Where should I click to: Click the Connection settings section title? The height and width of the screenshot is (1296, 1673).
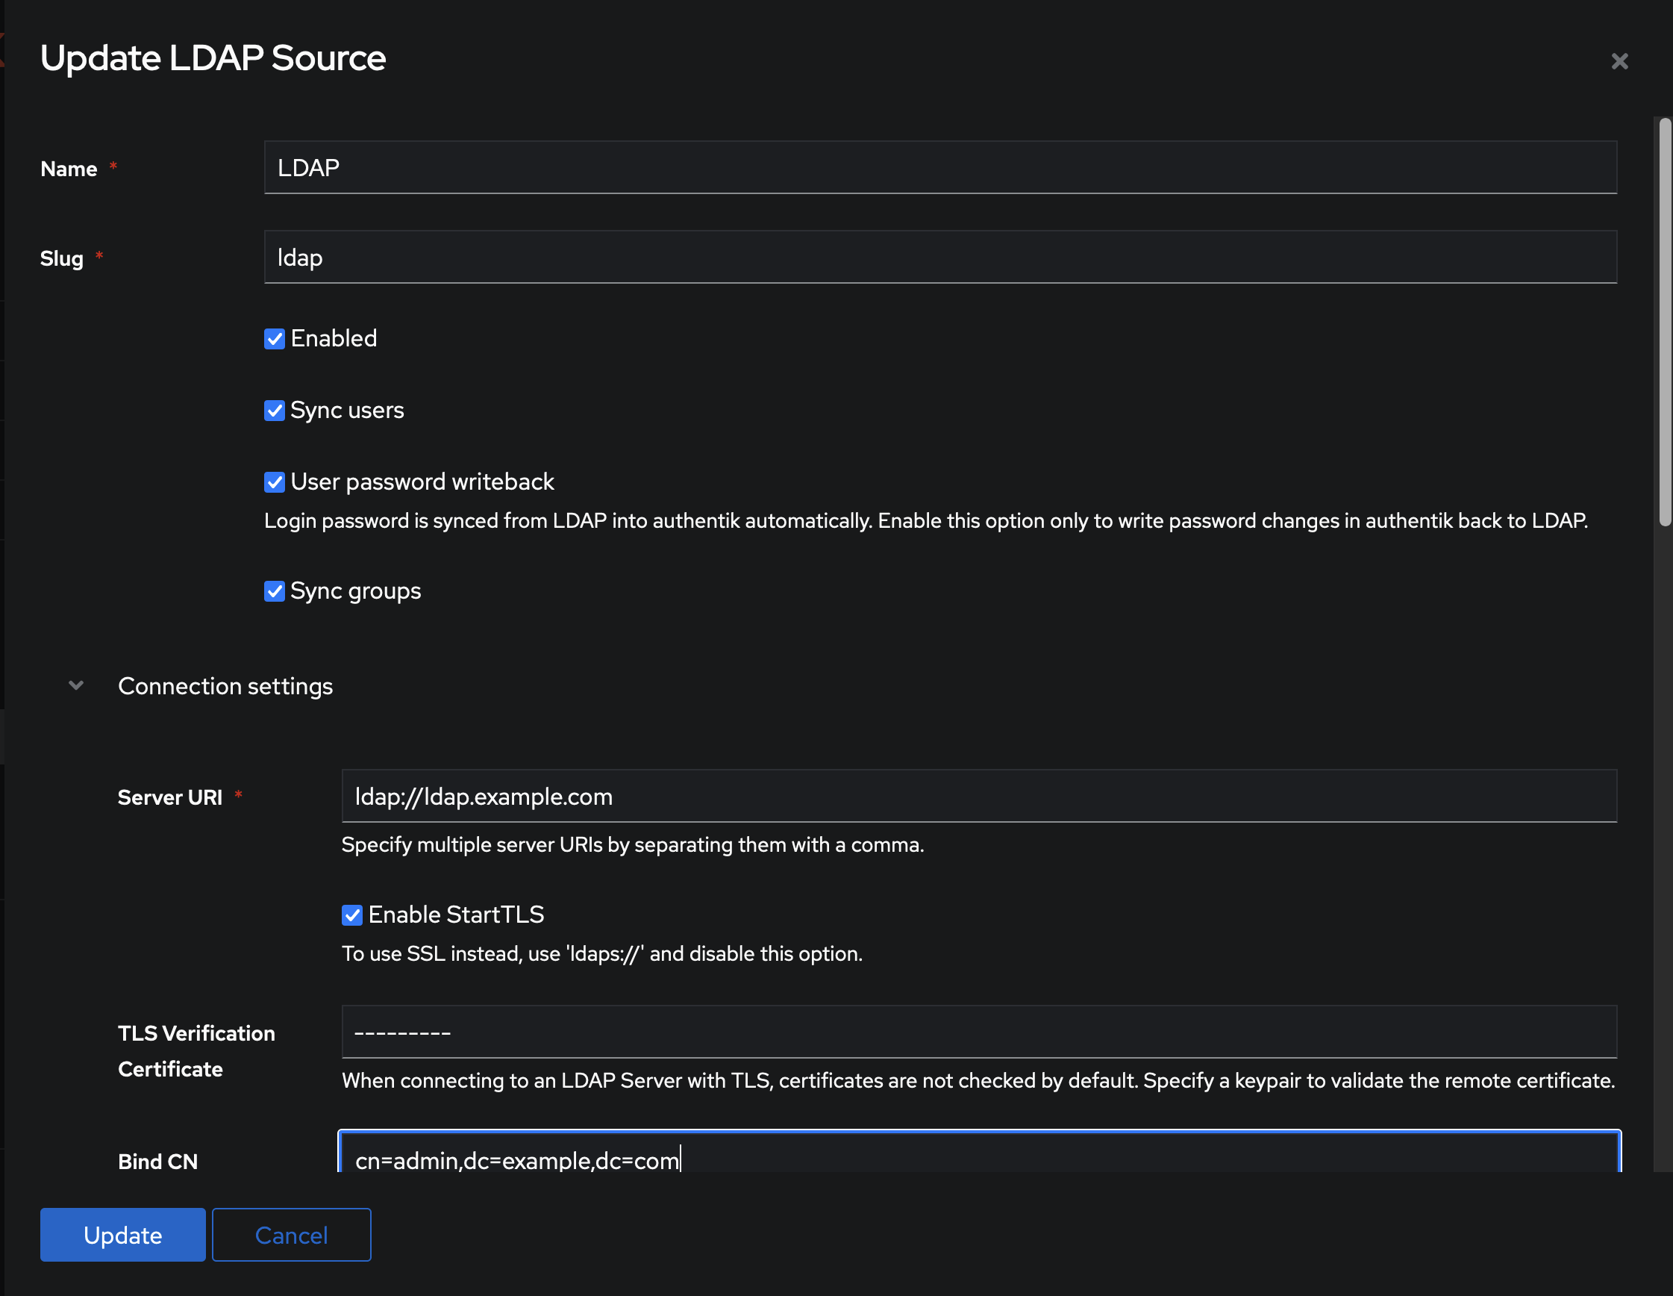[225, 686]
